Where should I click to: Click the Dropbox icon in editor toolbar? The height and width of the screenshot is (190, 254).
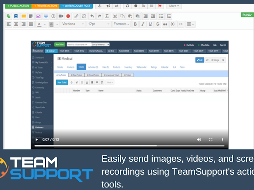click(x=46, y=16)
